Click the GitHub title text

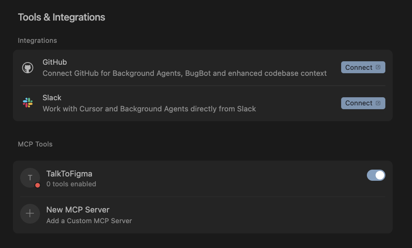[55, 62]
